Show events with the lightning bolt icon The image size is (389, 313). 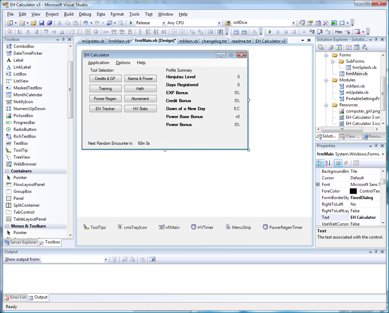click(x=346, y=163)
